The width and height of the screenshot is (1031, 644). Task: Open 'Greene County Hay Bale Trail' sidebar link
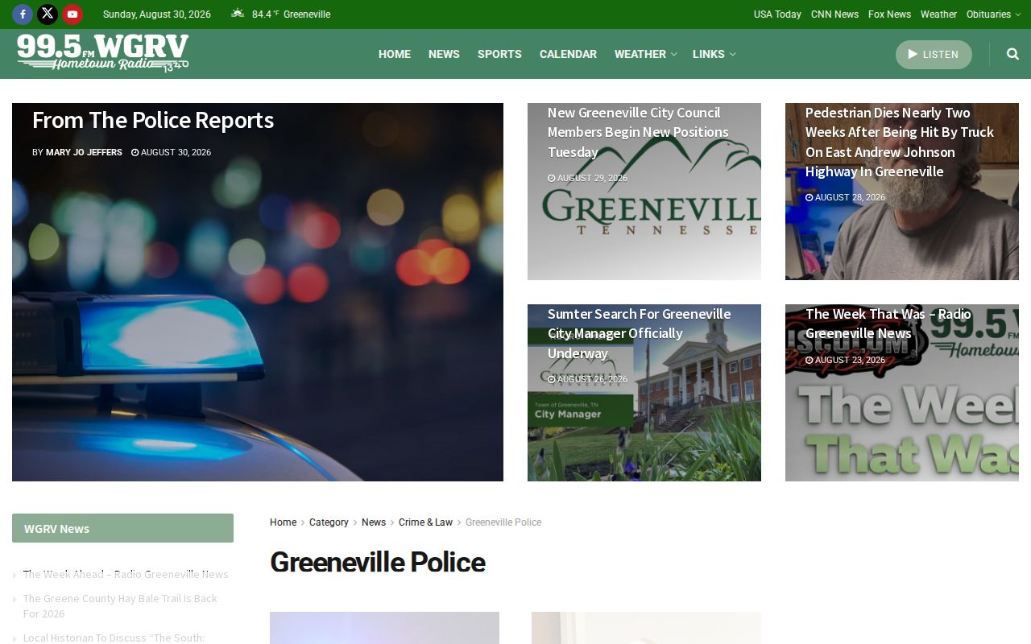click(120, 605)
